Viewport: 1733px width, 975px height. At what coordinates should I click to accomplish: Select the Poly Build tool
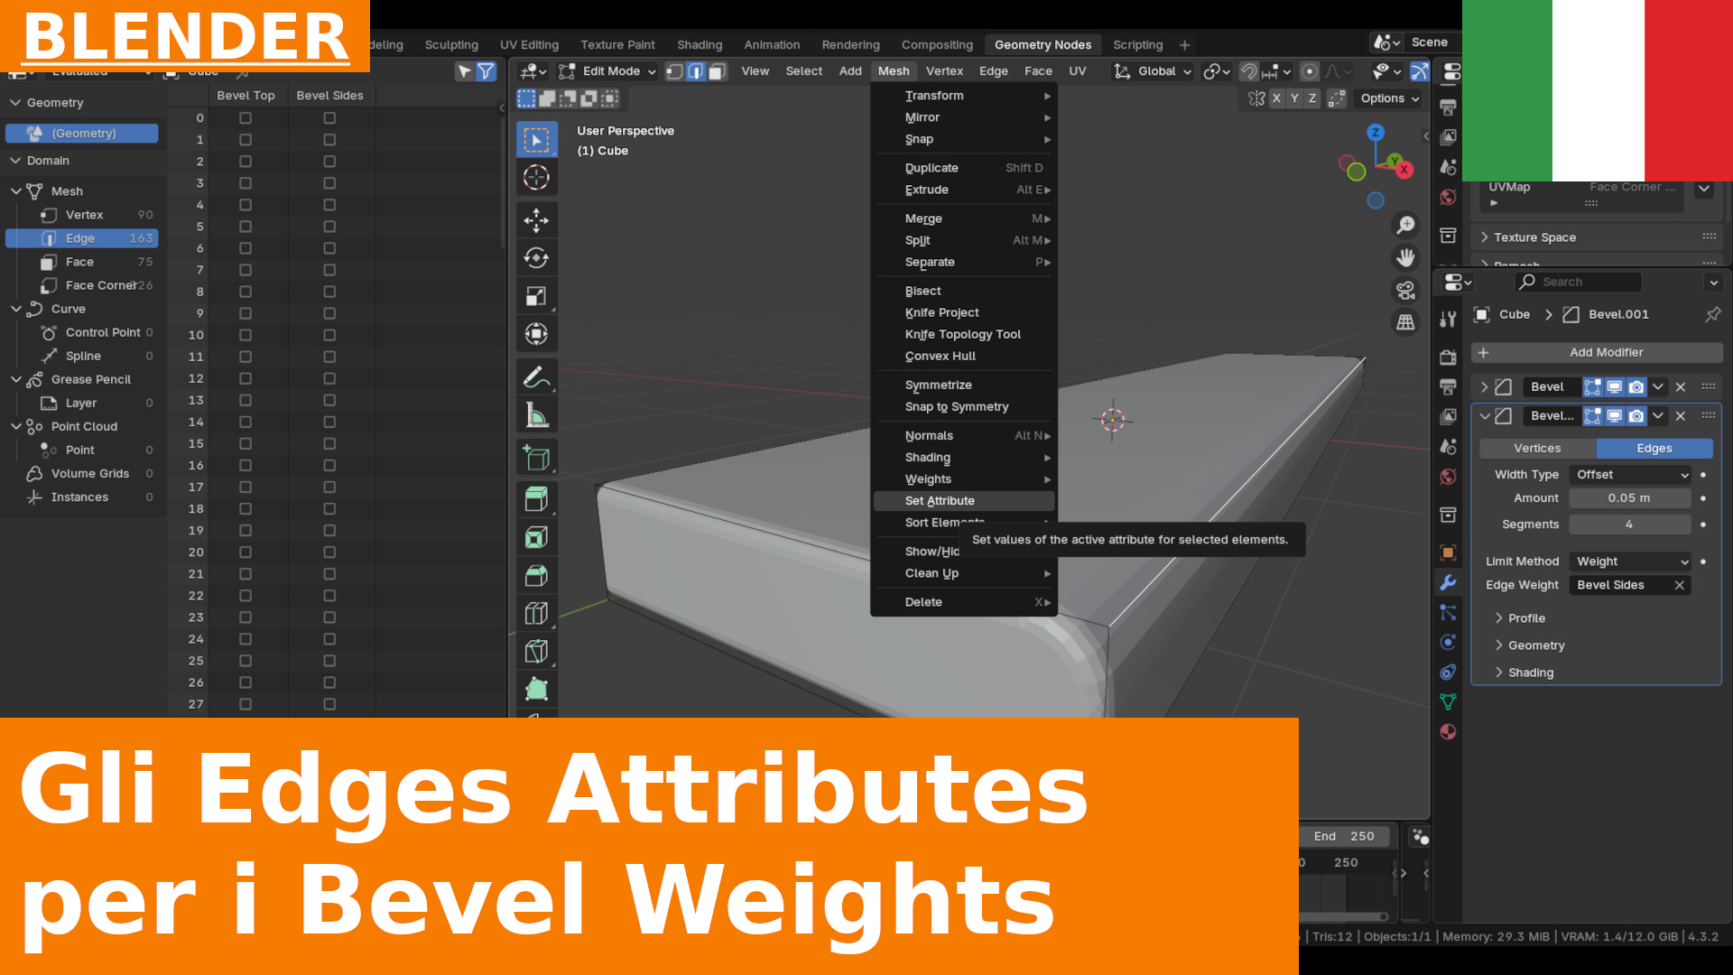coord(536,690)
